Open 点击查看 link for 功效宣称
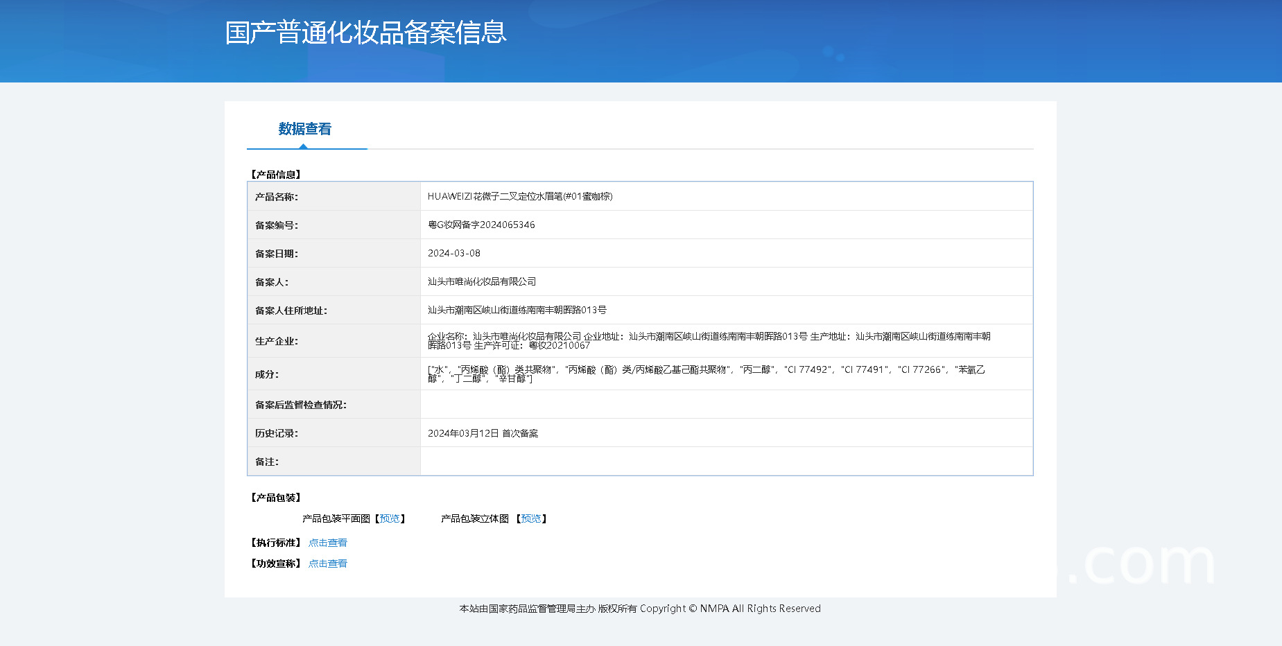The width and height of the screenshot is (1282, 646). 328,564
